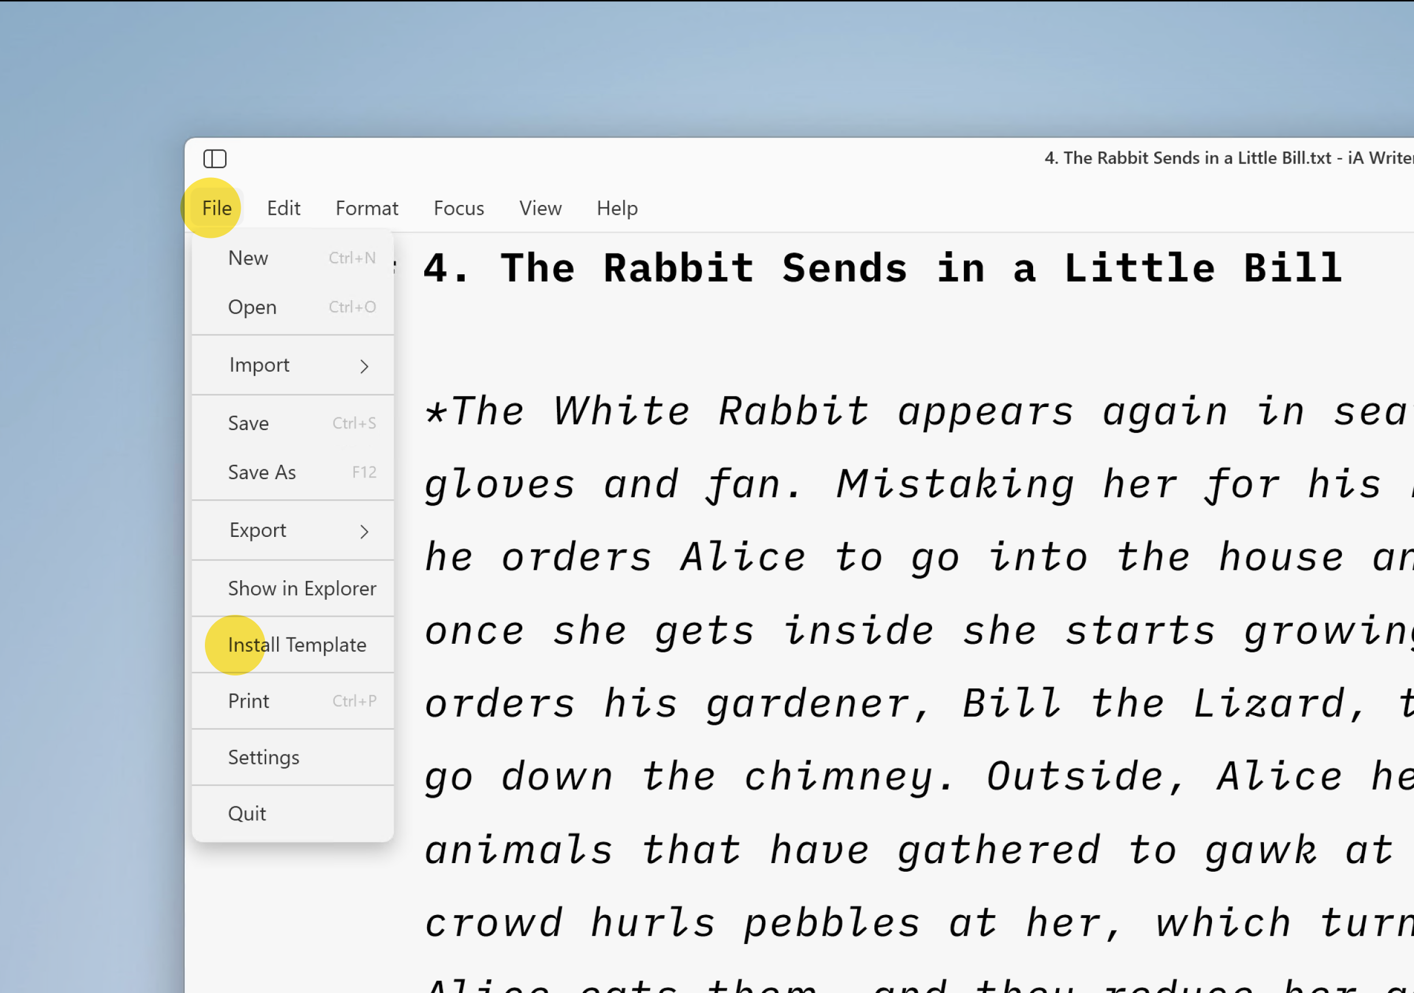
Task: Expand the Import submenu
Action: point(259,365)
